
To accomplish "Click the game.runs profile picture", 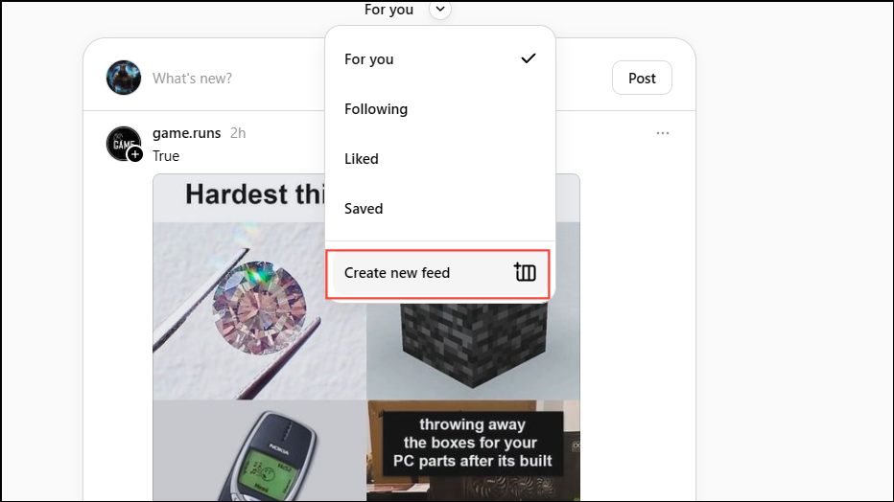I will coord(123,144).
